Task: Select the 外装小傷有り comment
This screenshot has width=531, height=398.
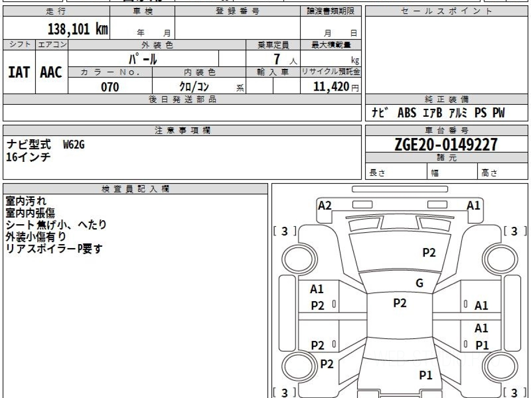Action: click(35, 237)
